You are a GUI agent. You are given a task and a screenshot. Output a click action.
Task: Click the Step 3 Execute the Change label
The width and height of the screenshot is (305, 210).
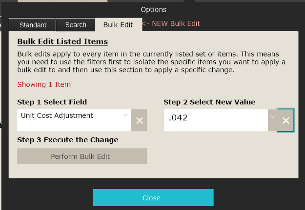68,140
